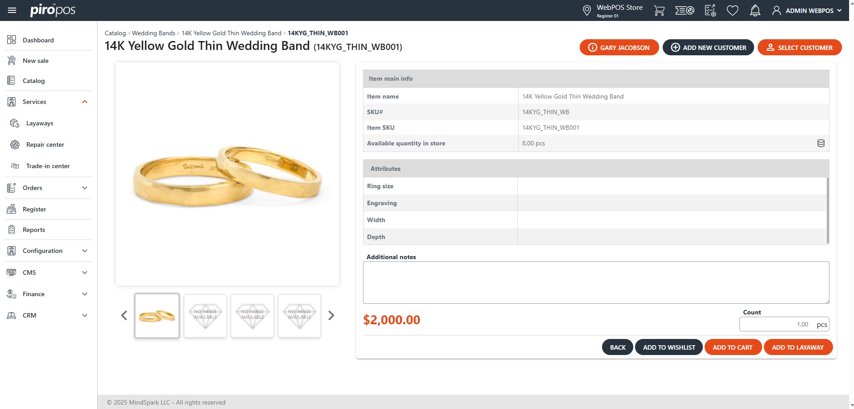Image resolution: width=854 pixels, height=409 pixels.
Task: Open Trade-in center from sidebar
Action: pyautogui.click(x=48, y=166)
